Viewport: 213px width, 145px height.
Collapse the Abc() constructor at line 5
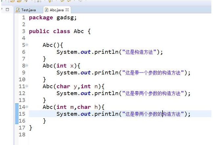(27, 45)
